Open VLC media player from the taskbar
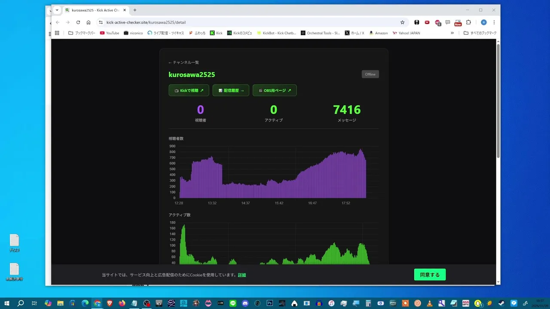550x309 pixels. pos(429,303)
